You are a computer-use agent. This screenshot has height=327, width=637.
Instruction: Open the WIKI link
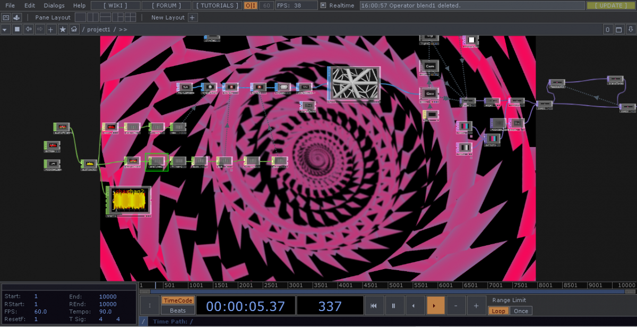pyautogui.click(x=116, y=5)
